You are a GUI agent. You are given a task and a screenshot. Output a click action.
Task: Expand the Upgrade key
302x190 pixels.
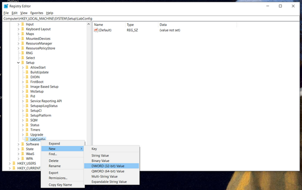click(x=23, y=135)
